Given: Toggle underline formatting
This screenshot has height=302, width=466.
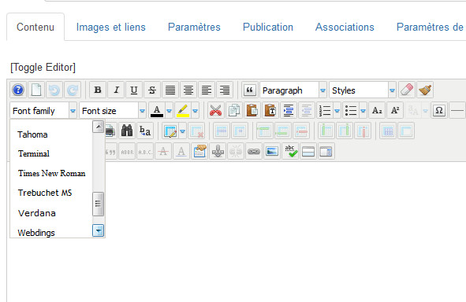Looking at the screenshot, I should [x=134, y=90].
